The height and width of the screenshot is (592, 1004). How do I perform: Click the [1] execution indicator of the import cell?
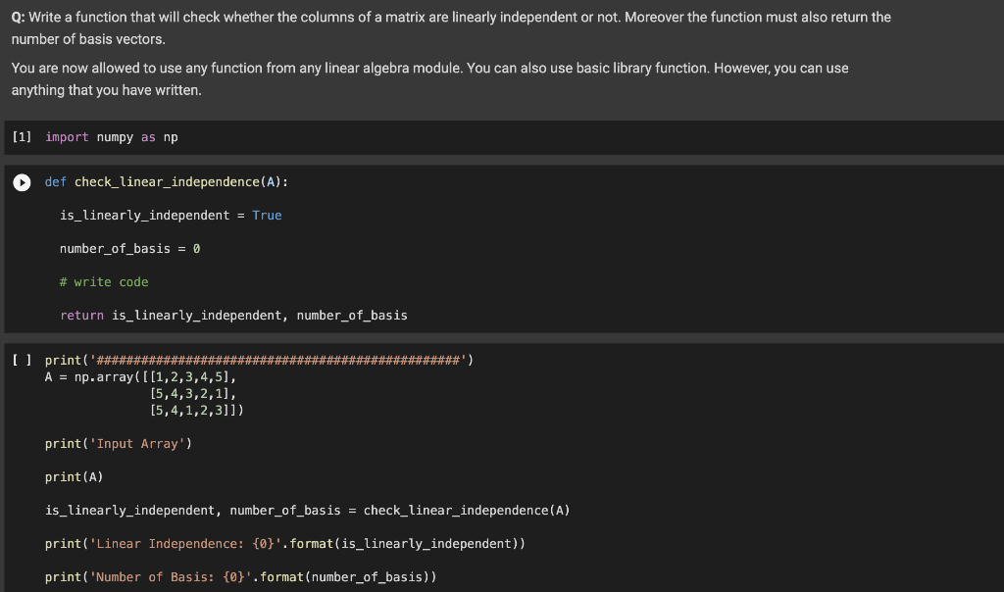coord(21,136)
